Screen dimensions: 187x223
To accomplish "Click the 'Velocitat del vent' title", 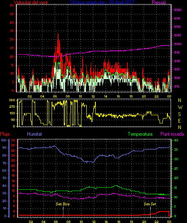I will 31,2.
